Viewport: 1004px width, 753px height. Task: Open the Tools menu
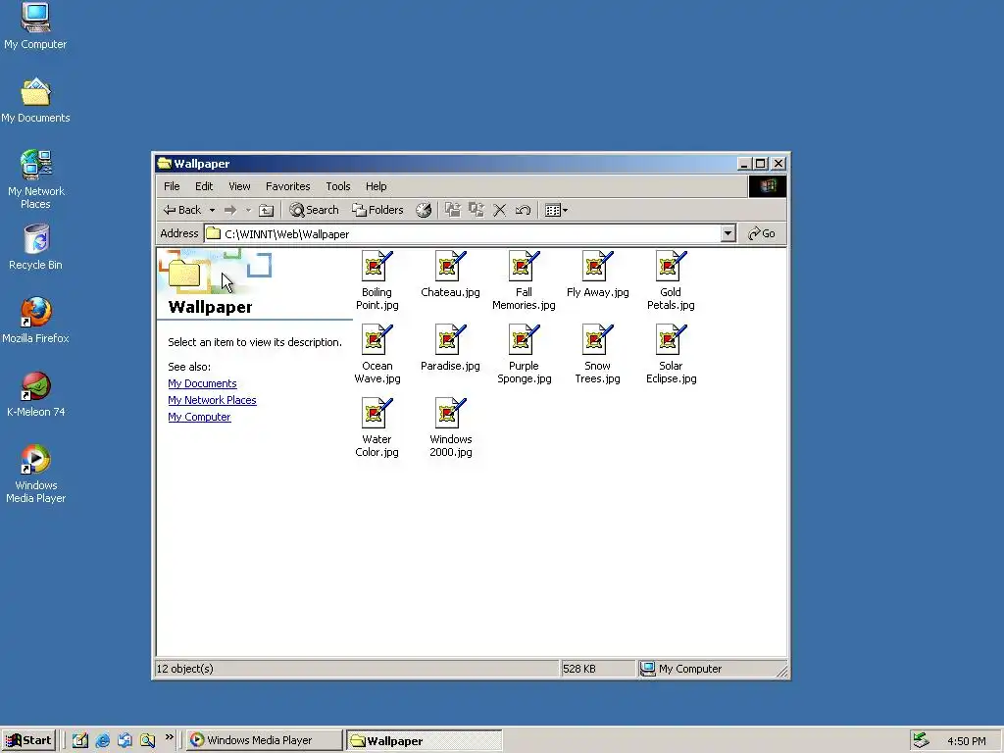(x=338, y=186)
